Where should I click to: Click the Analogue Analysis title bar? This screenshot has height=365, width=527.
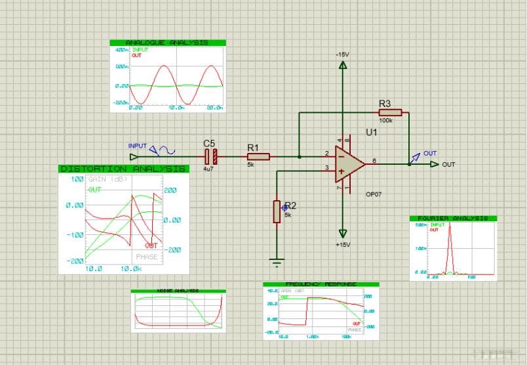(x=168, y=43)
